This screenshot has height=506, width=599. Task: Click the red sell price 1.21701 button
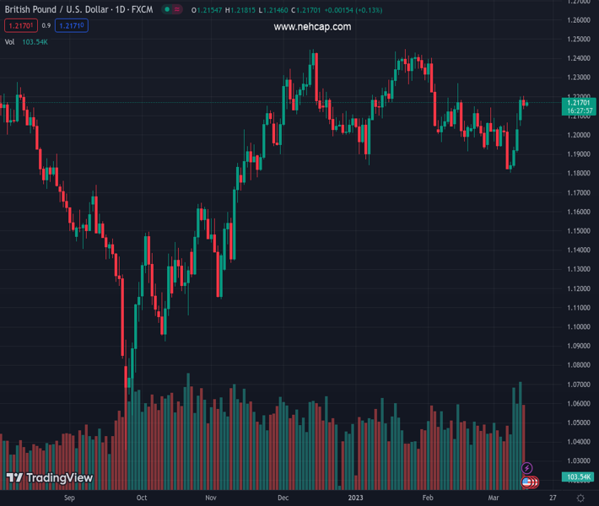[19, 26]
